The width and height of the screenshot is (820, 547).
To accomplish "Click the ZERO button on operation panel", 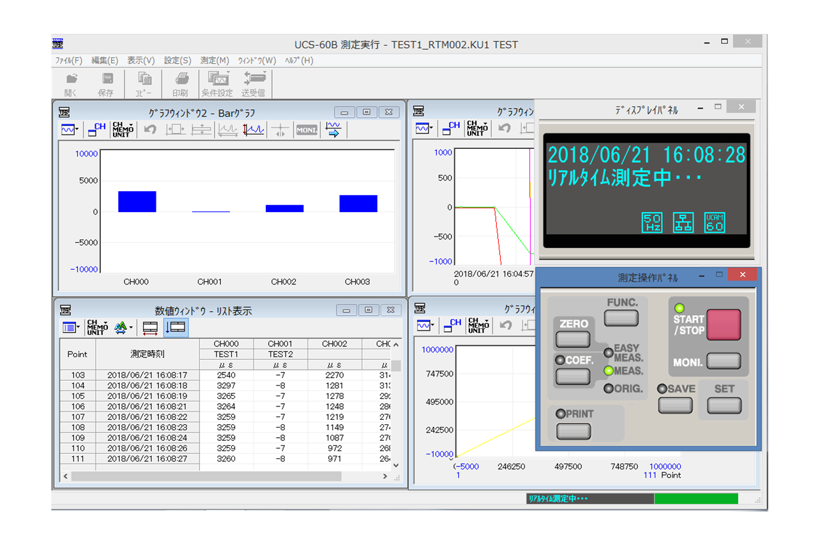I will tap(573, 340).
